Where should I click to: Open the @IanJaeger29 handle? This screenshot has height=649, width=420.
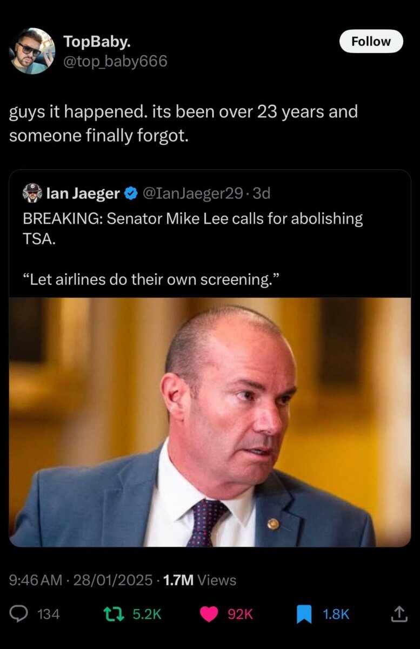pyautogui.click(x=192, y=193)
